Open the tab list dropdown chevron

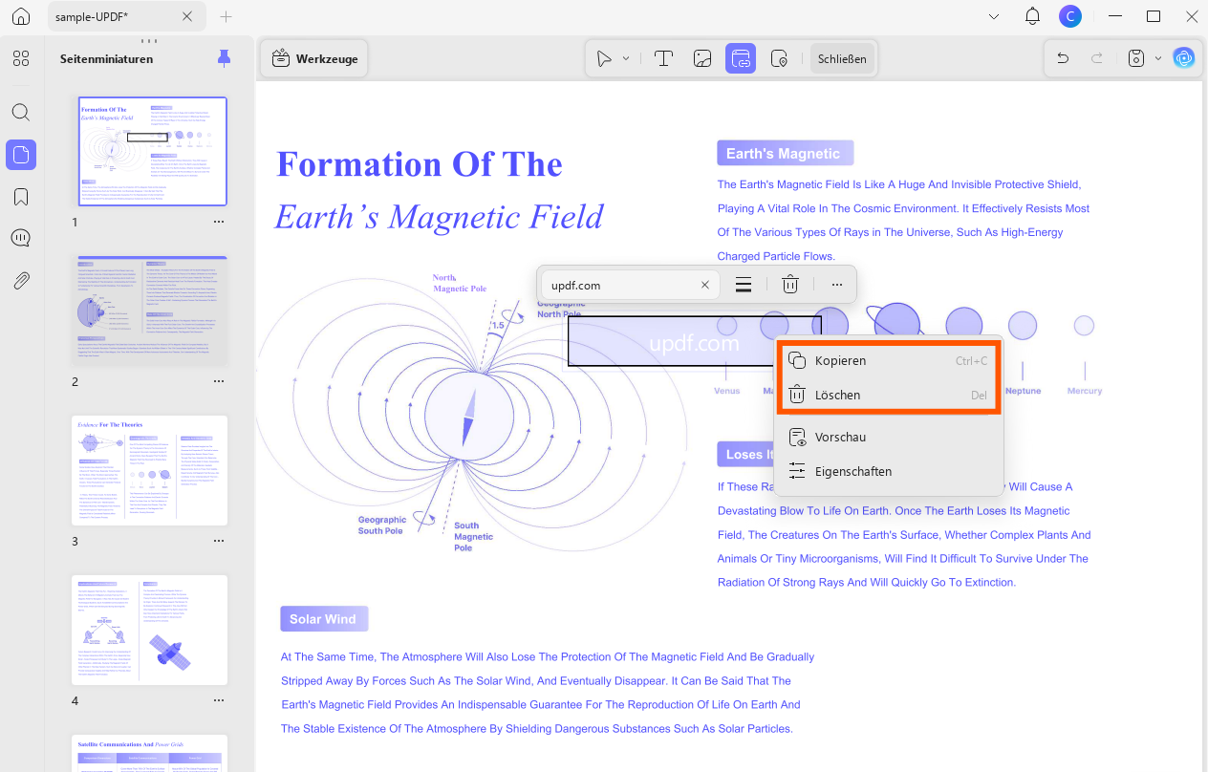[994, 16]
